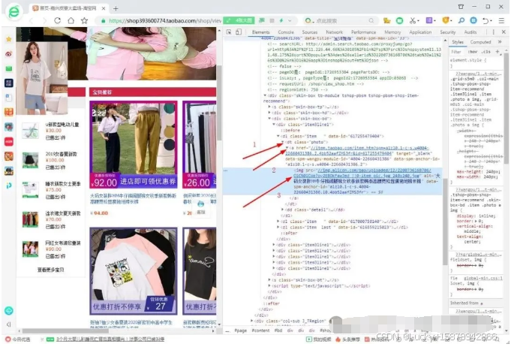Image resolution: width=511 pixels, height=347 pixels.
Task: Collapse the div class="skin-box-bd" node
Action: [269, 119]
